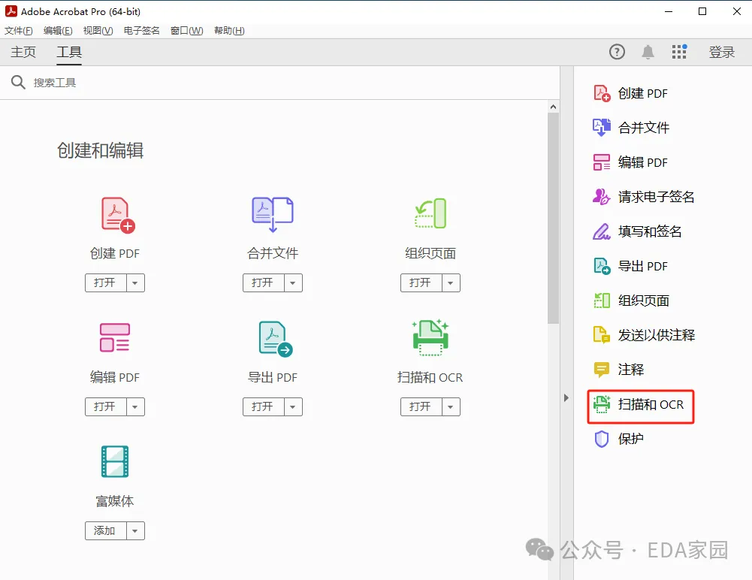
Task: Click the Rich Media (富媒体) film icon
Action: [x=115, y=461]
